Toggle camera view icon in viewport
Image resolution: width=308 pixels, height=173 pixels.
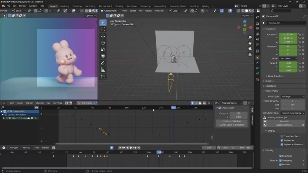coord(250,48)
